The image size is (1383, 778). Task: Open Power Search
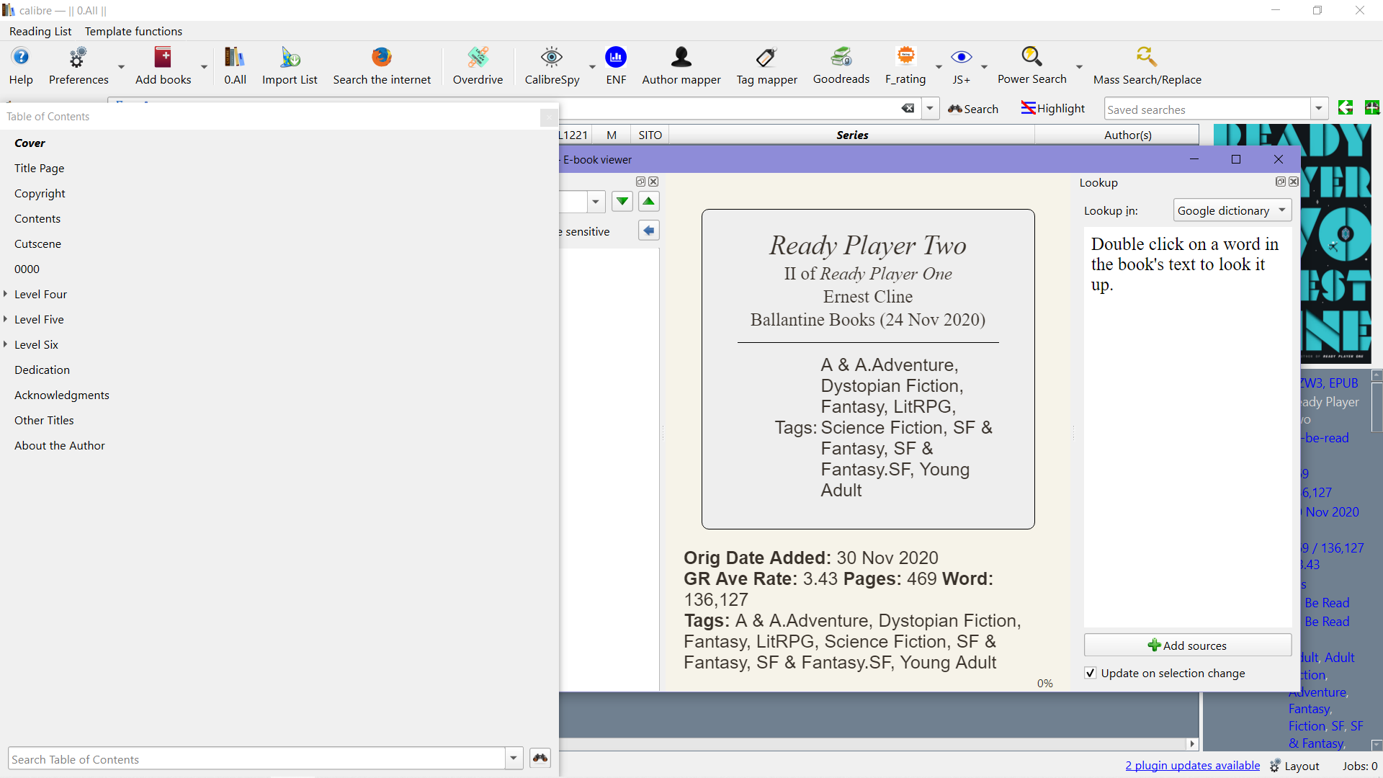tap(1031, 66)
